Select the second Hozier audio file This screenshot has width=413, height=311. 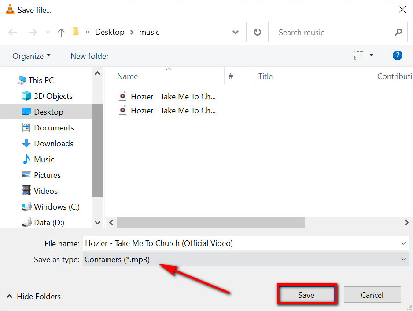[167, 111]
